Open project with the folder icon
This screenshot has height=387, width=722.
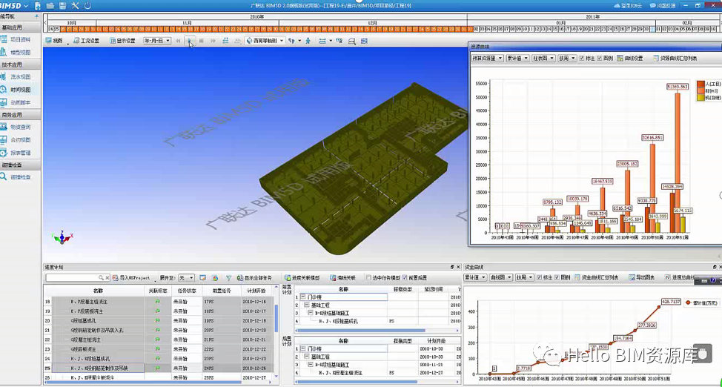click(50, 5)
